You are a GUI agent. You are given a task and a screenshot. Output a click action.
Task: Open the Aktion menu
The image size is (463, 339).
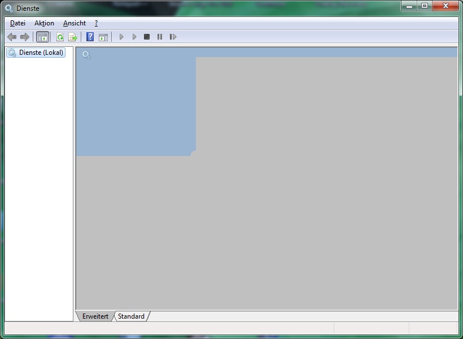point(44,23)
